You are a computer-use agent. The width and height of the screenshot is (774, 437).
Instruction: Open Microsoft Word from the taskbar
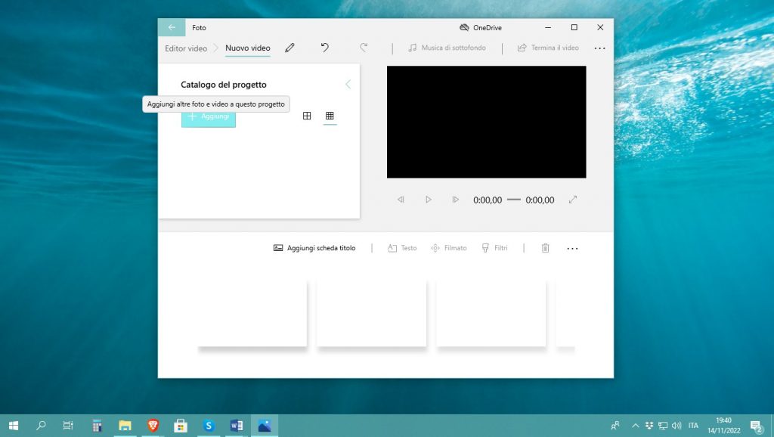[236, 426]
